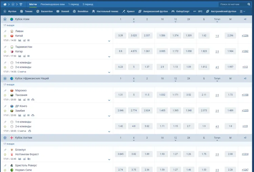Select odds 11.5 for Танзания win
This screenshot has width=254, height=172.
coord(147,95)
